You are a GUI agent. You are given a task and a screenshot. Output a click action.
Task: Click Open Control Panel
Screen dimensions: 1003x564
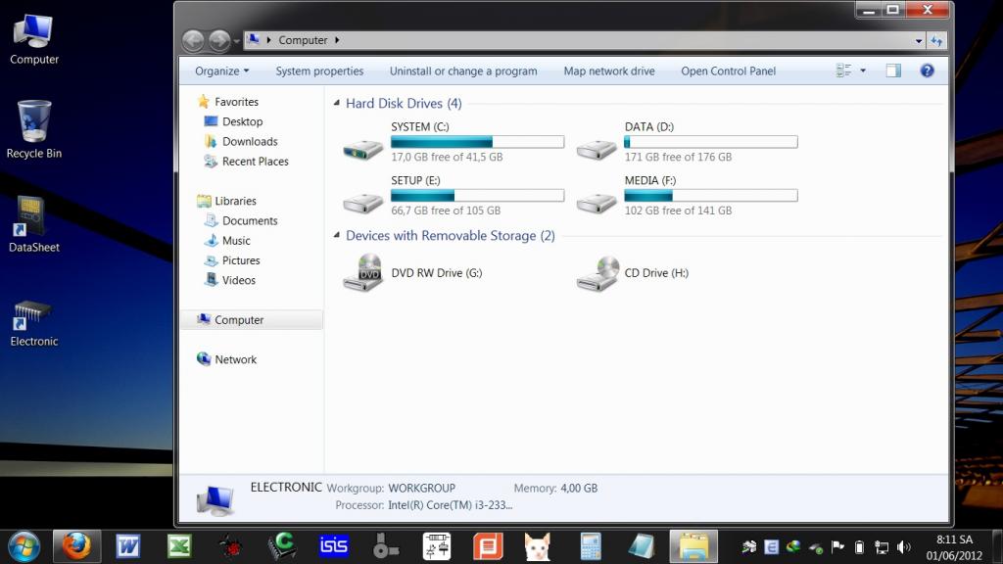[728, 70]
